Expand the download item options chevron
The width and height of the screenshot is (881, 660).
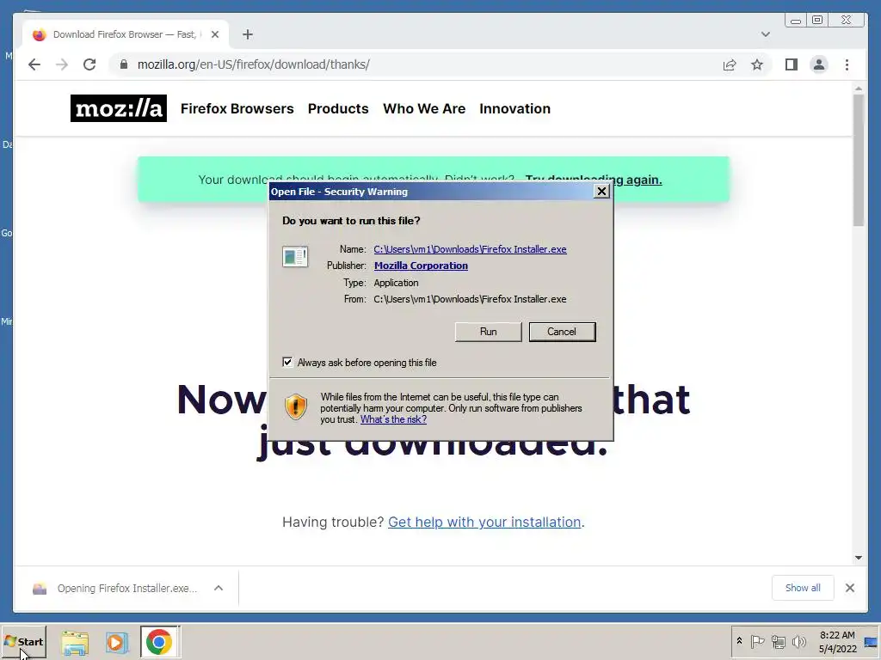pyautogui.click(x=219, y=588)
